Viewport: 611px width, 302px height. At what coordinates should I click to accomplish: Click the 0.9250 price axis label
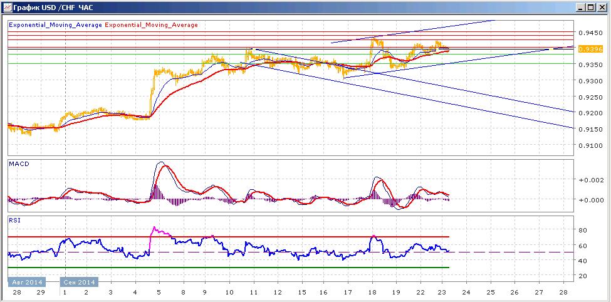tap(590, 97)
